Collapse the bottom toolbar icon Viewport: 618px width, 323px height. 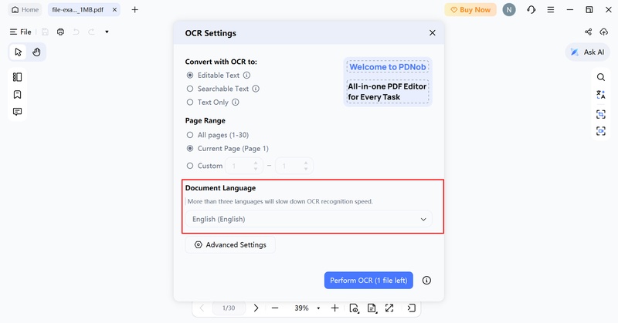411,308
